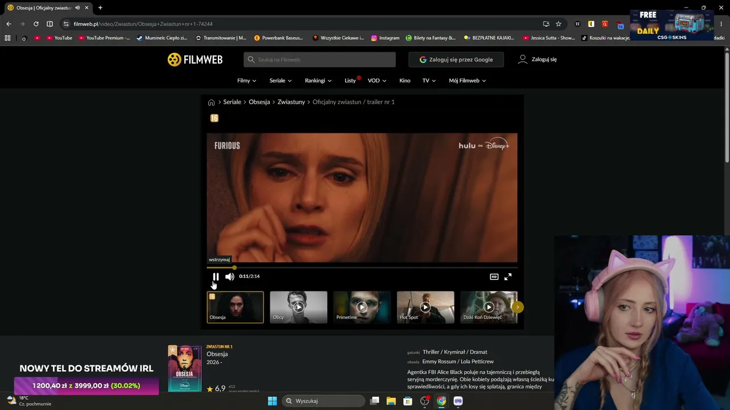Image resolution: width=730 pixels, height=410 pixels.
Task: Go to the home breadcrumb icon
Action: click(211, 102)
